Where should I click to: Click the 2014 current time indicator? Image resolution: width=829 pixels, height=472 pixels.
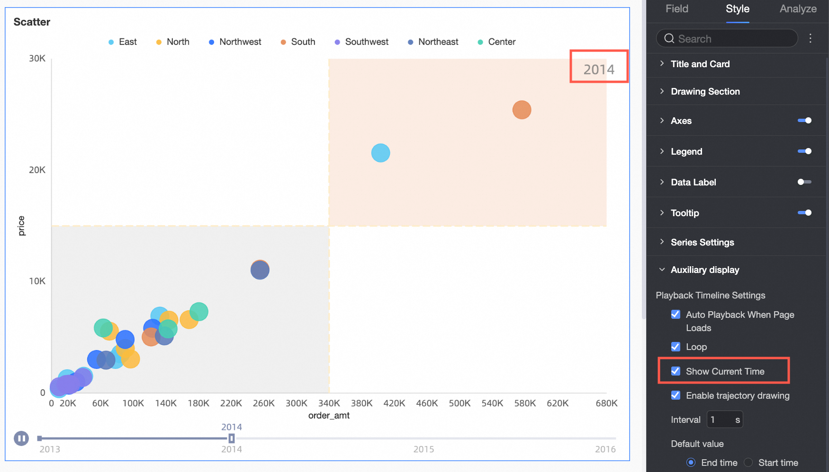point(599,70)
